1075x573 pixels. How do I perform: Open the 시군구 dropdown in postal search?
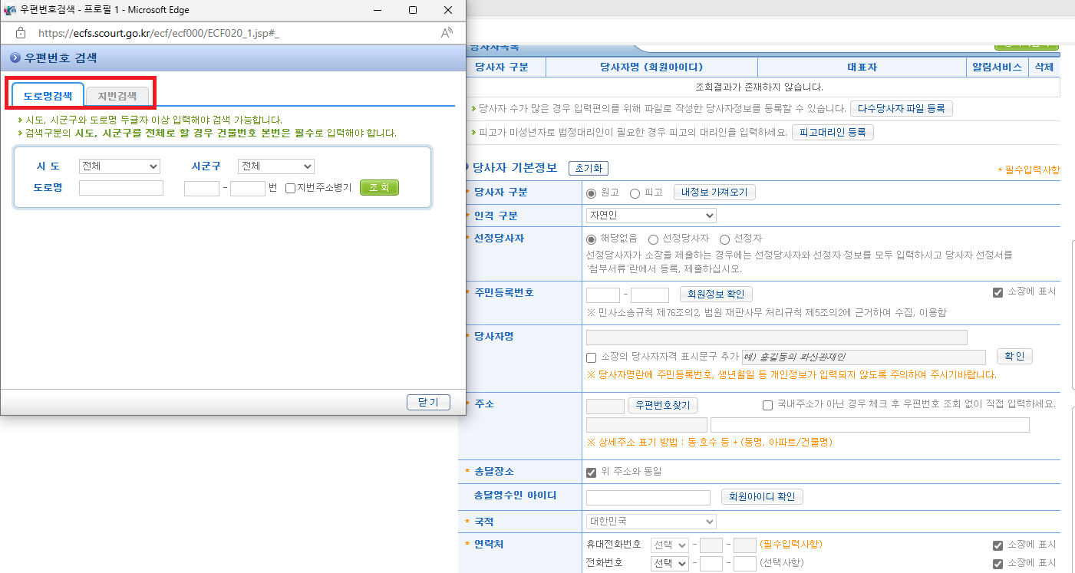point(276,166)
